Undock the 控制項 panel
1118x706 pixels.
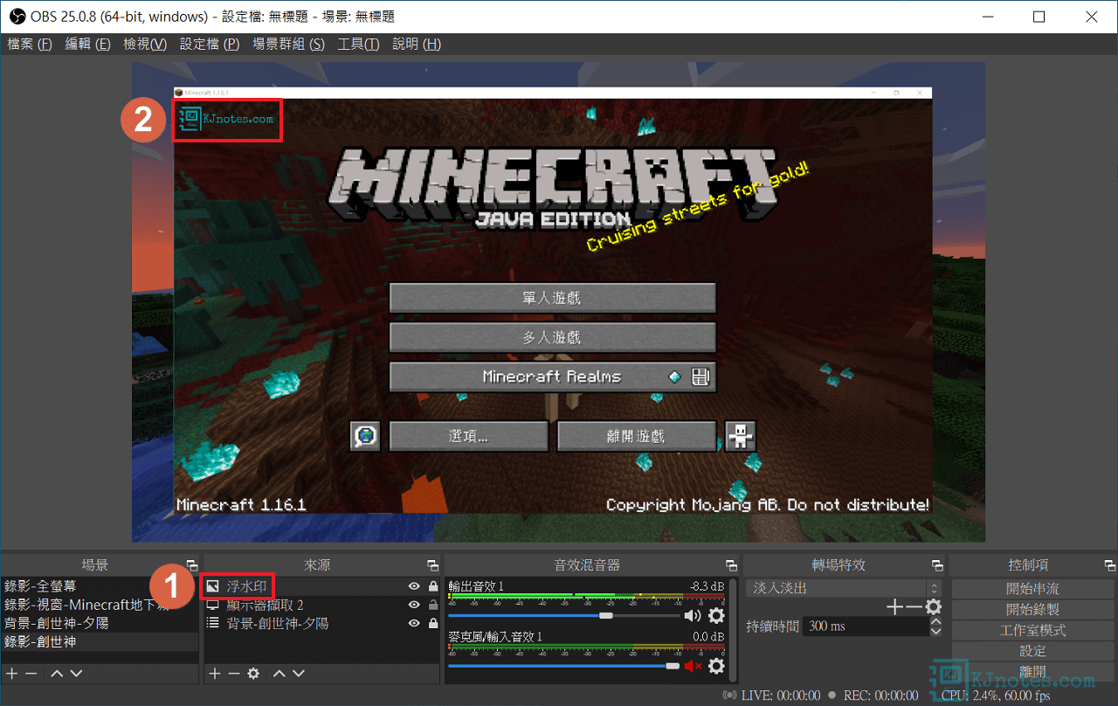[1109, 566]
